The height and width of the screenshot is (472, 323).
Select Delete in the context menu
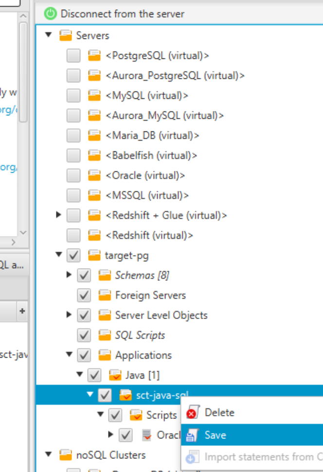(x=219, y=413)
